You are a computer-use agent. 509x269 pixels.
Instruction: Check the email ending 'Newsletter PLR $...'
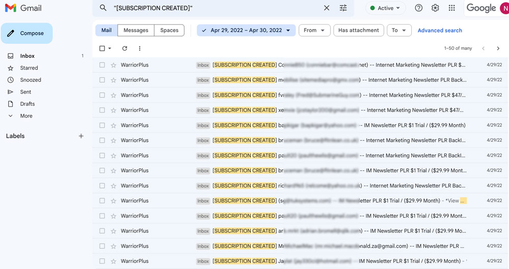pos(102,65)
